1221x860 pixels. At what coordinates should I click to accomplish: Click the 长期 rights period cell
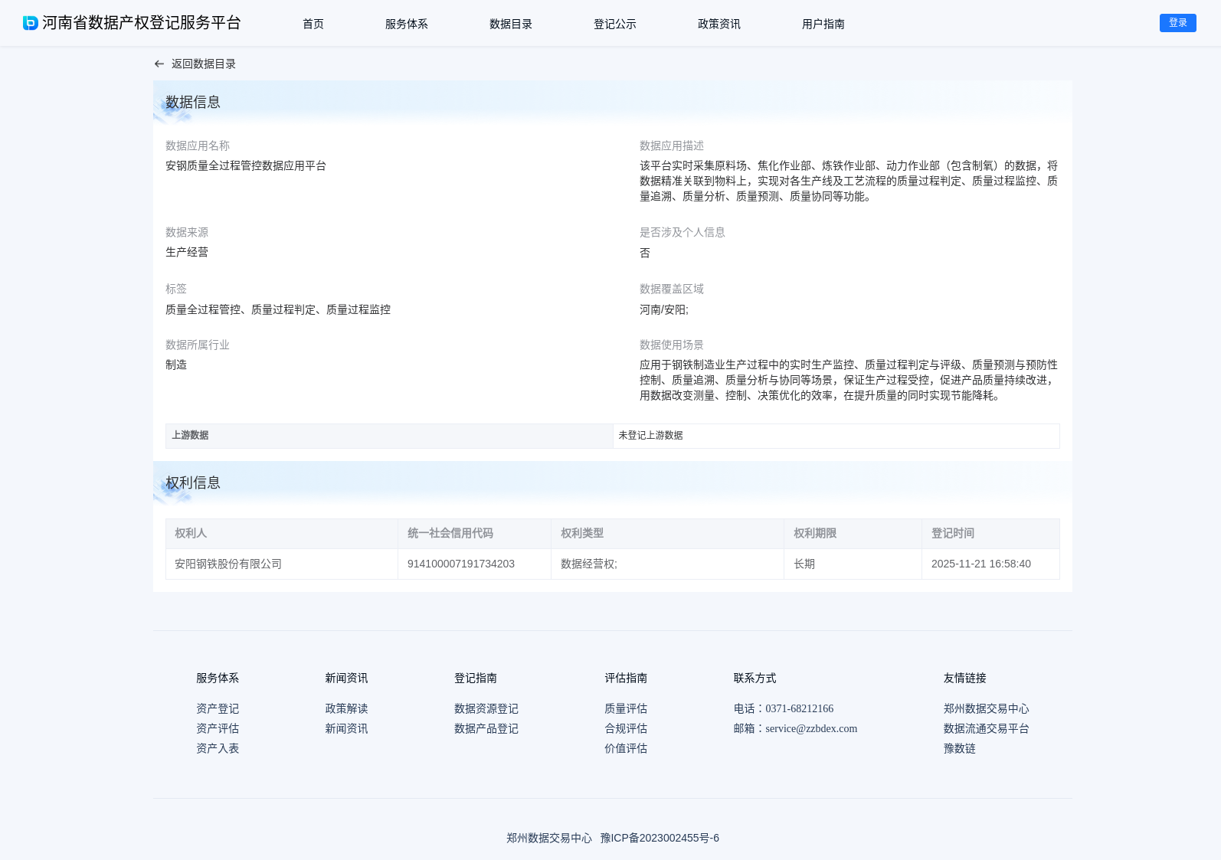tap(853, 564)
